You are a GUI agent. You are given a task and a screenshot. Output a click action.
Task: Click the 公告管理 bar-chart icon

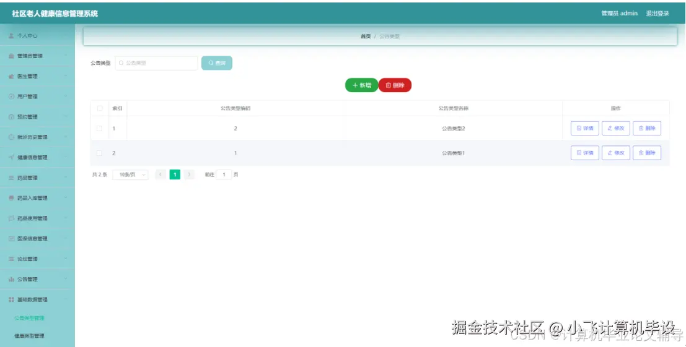click(11, 280)
